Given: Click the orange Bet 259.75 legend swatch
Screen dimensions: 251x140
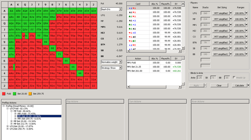Looking at the screenshot, I should [30, 94].
